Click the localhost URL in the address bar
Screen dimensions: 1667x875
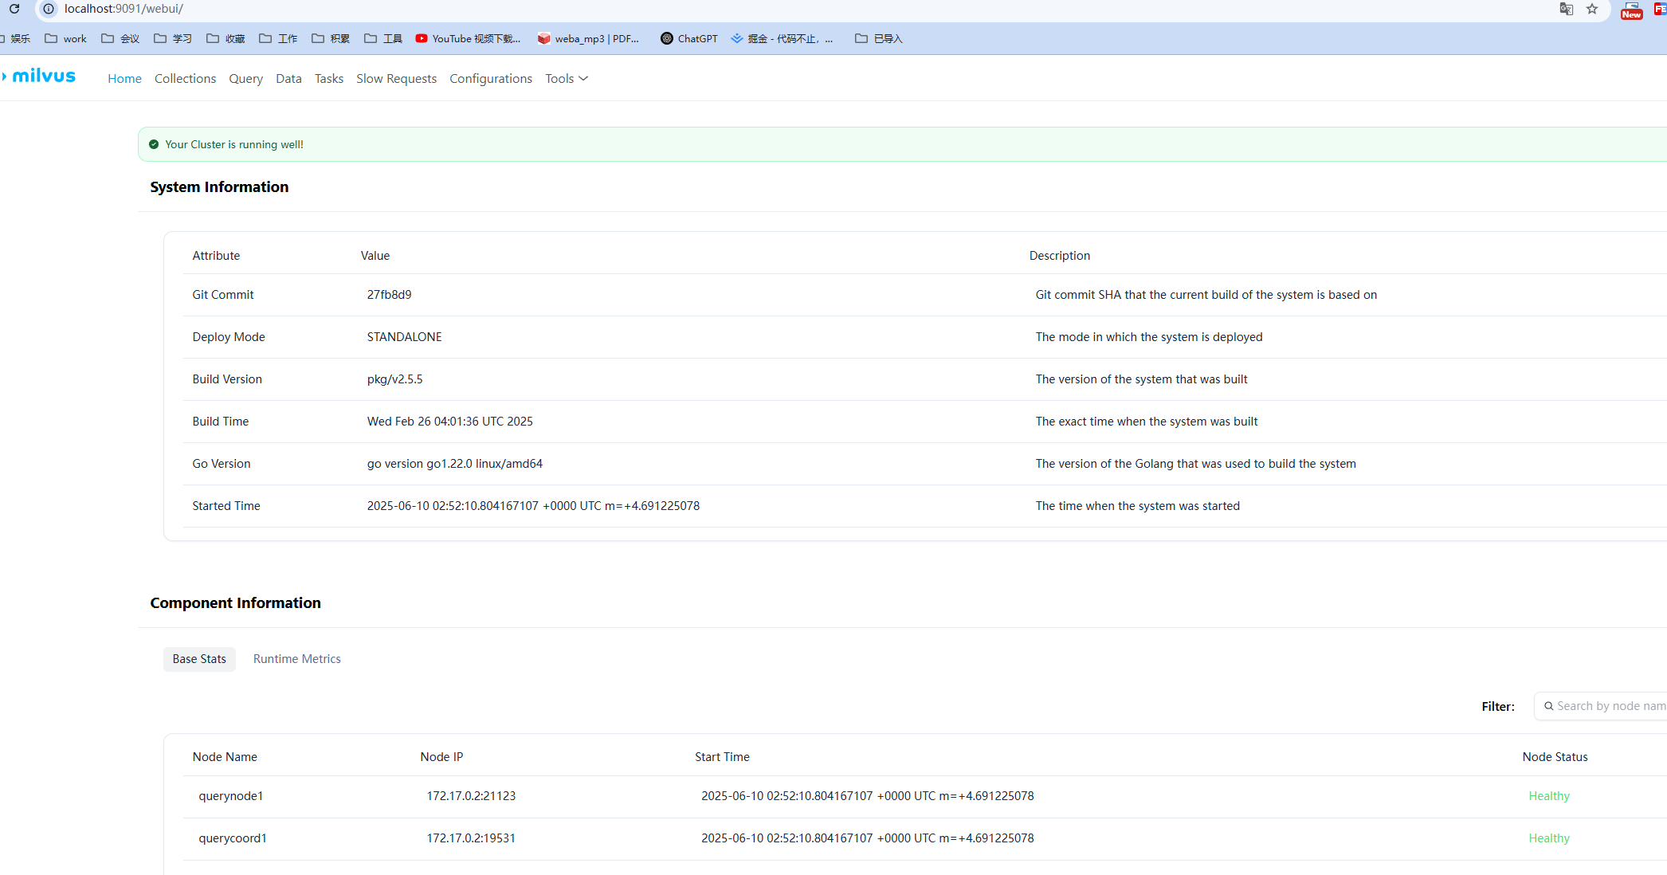tap(124, 9)
